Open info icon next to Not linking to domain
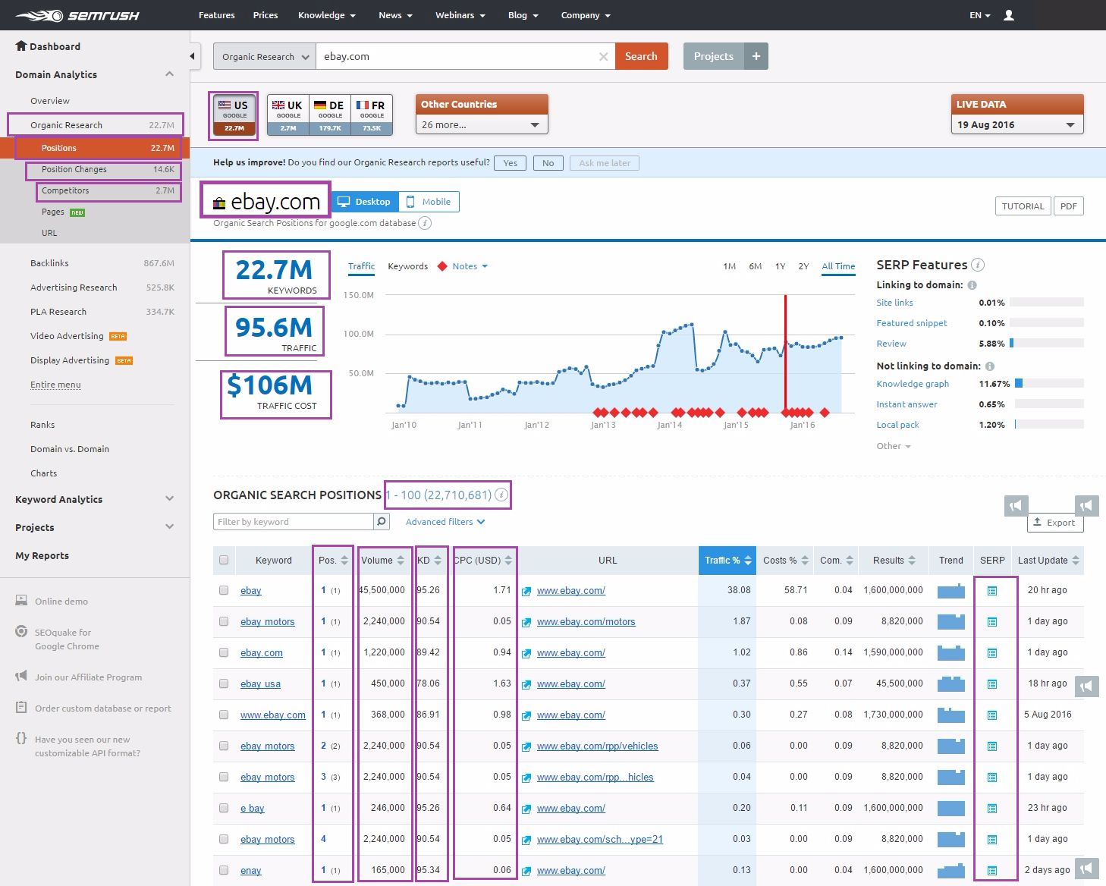Viewport: 1106px width, 886px height. 990,366
